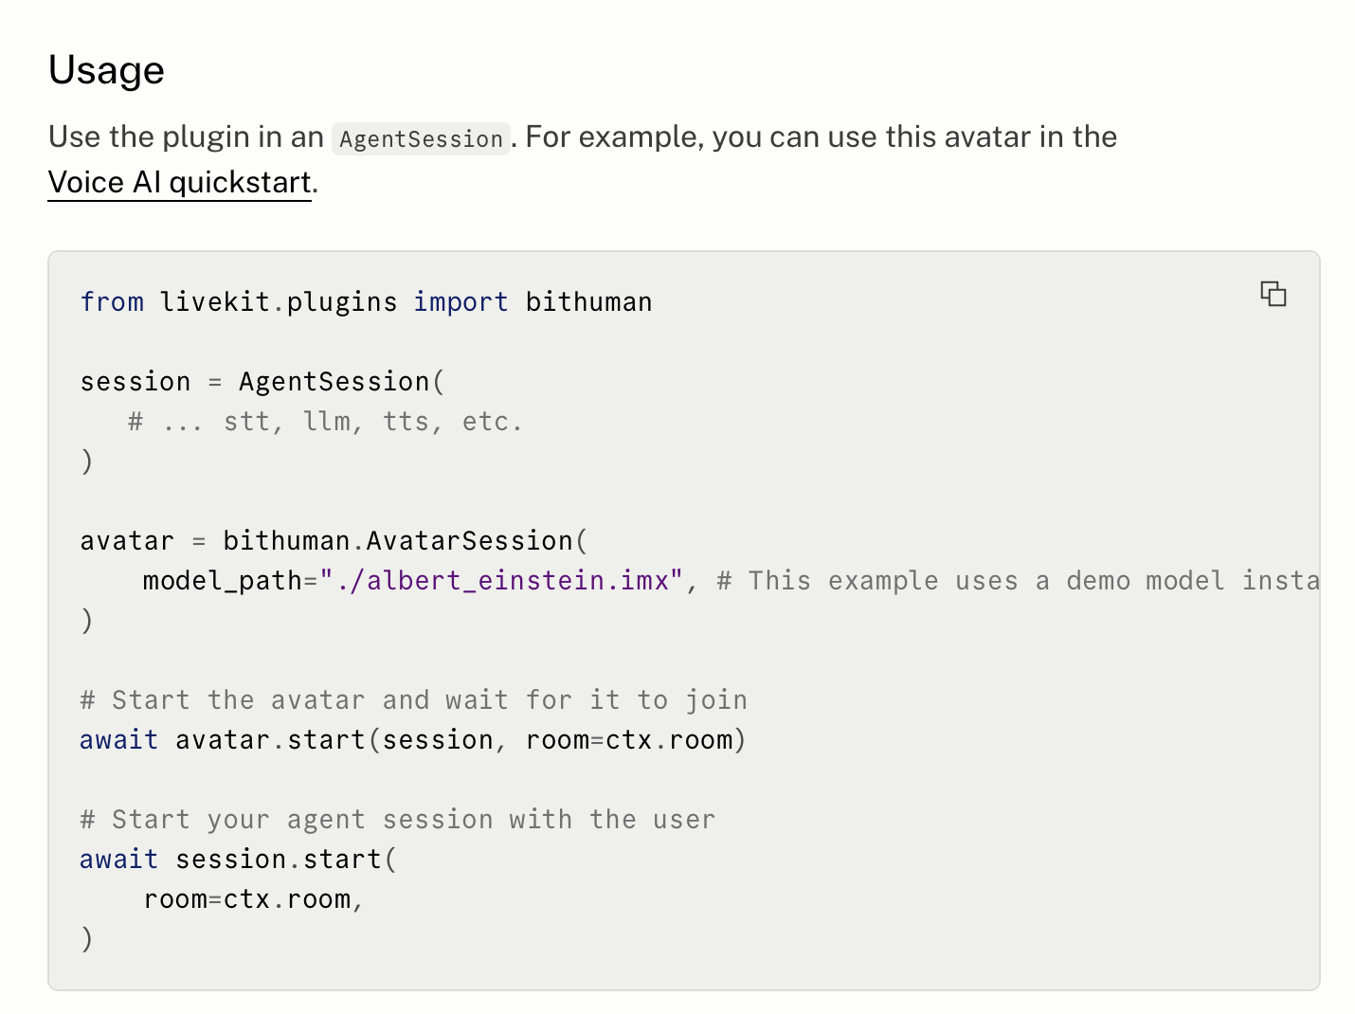Click the 'from' keyword in import line
Screen dimensions: 1355x1014
click(112, 301)
